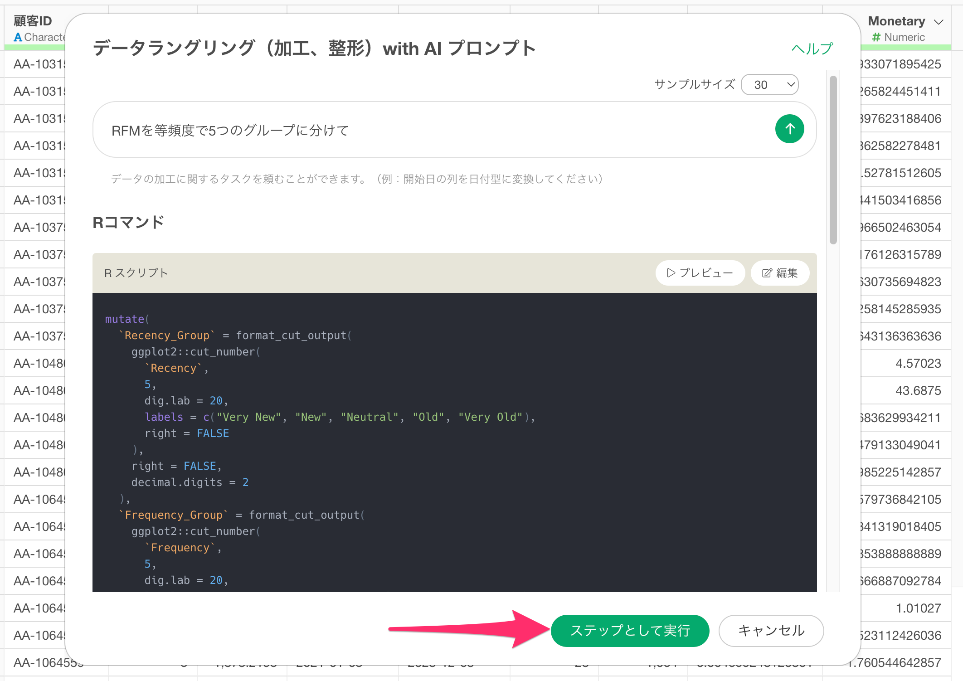Click the `Recency_Group` code line

click(235, 336)
